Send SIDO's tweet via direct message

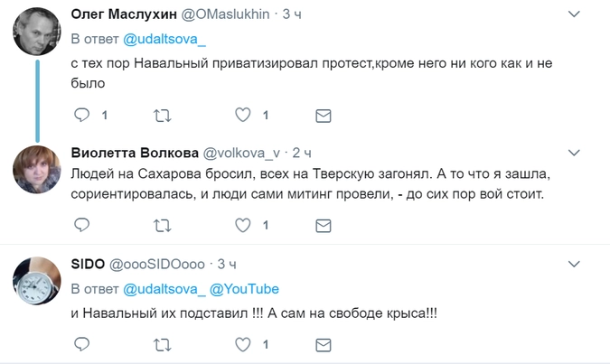323,344
